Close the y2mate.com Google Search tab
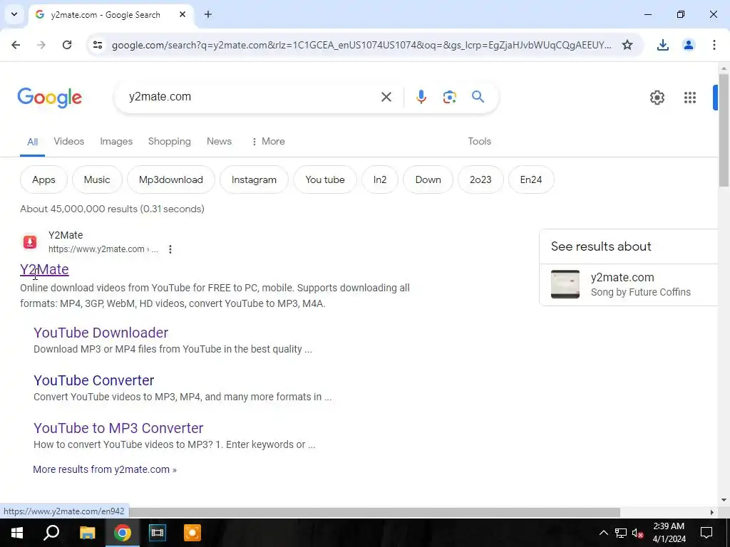 (182, 14)
